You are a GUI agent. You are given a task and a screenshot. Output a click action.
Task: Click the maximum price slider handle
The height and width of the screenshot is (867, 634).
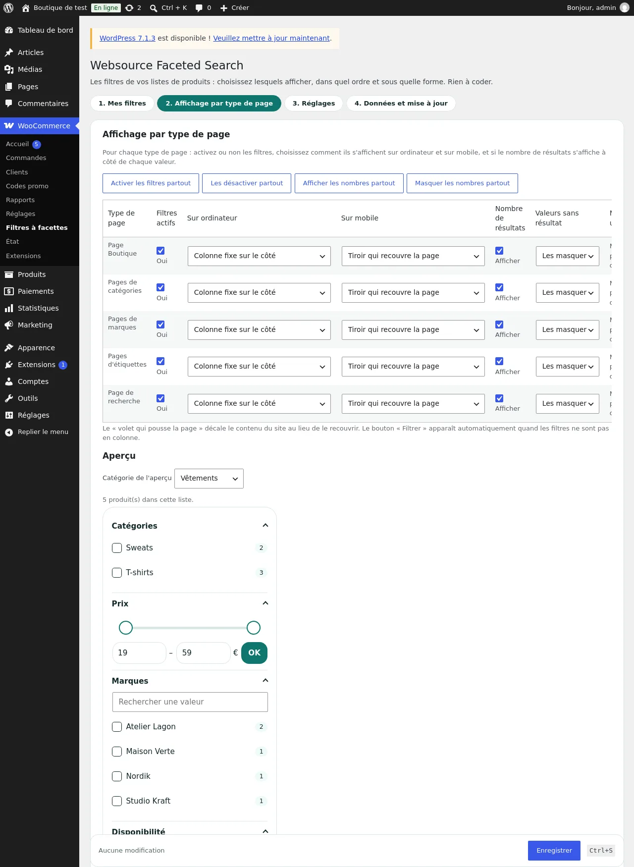coord(254,628)
